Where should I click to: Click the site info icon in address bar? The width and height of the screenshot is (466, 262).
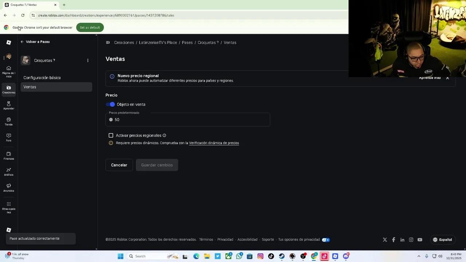click(33, 15)
